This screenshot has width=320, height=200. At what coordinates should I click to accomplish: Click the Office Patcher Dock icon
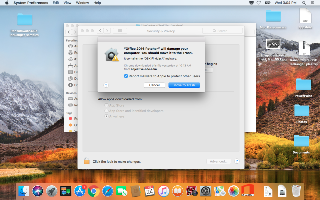coord(248,191)
